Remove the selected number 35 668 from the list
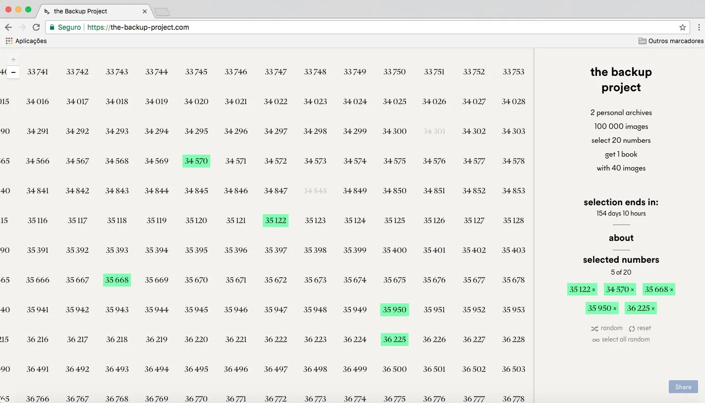 [671, 290]
